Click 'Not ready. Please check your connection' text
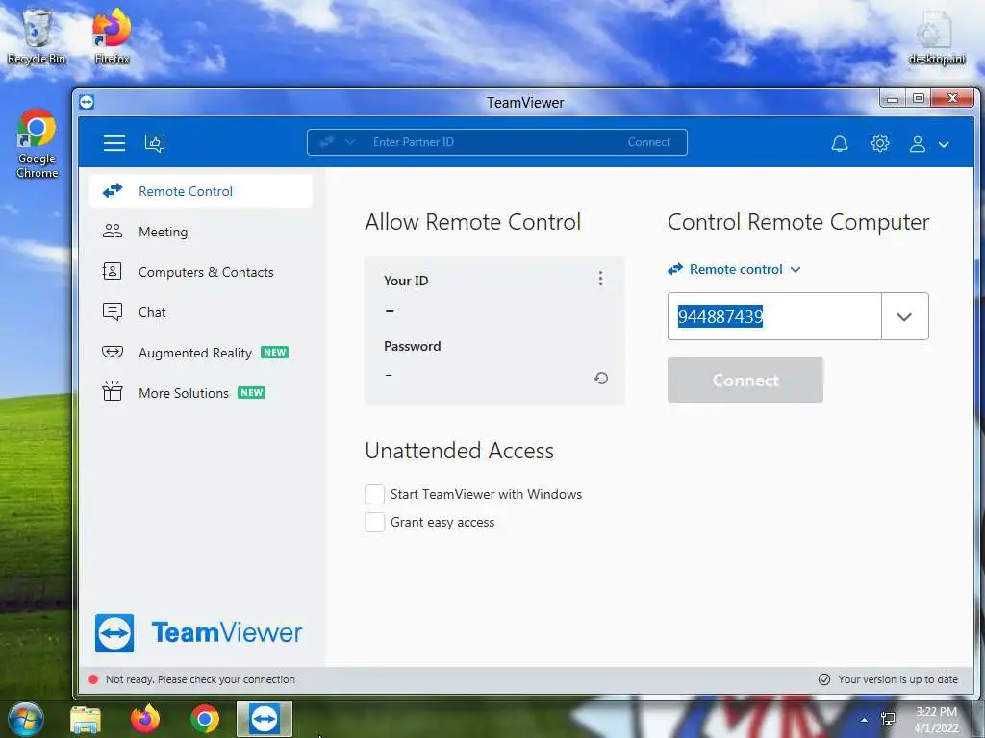The height and width of the screenshot is (738, 985). [x=200, y=679]
